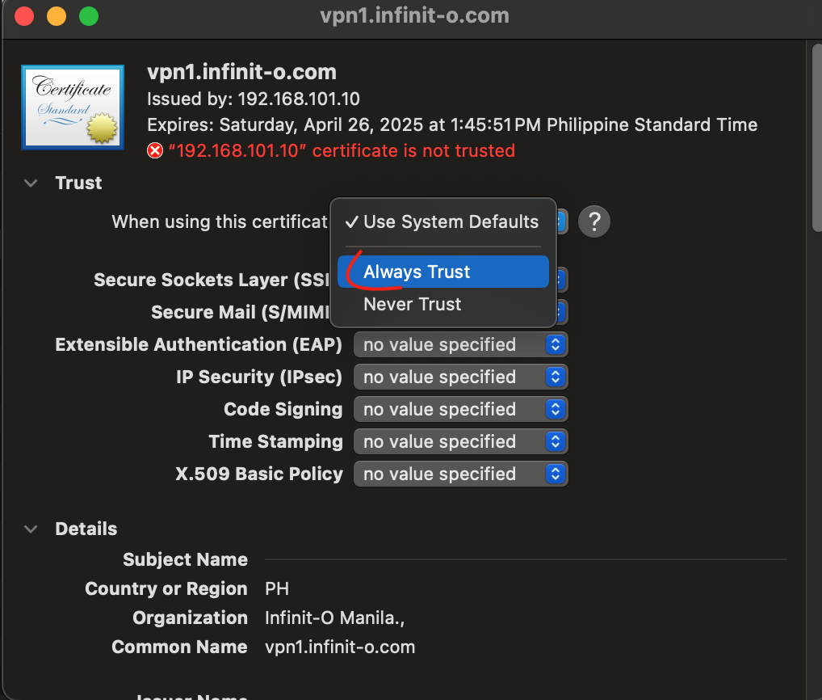Open Code Signing trust dropdown

pyautogui.click(x=461, y=409)
